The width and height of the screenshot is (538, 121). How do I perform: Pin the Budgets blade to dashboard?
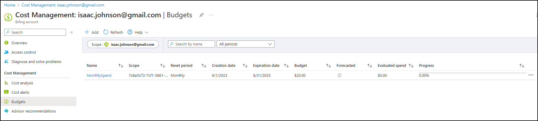[x=202, y=15]
